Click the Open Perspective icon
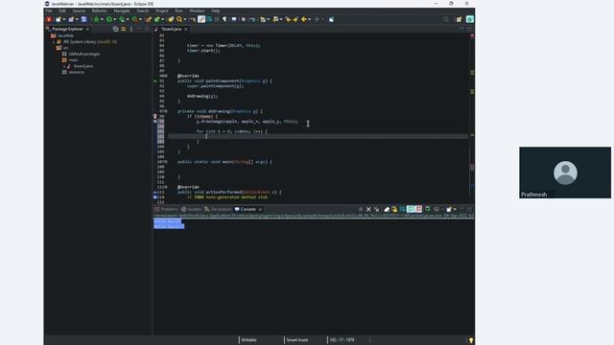Screen dimensions: 614x345 click(459, 19)
